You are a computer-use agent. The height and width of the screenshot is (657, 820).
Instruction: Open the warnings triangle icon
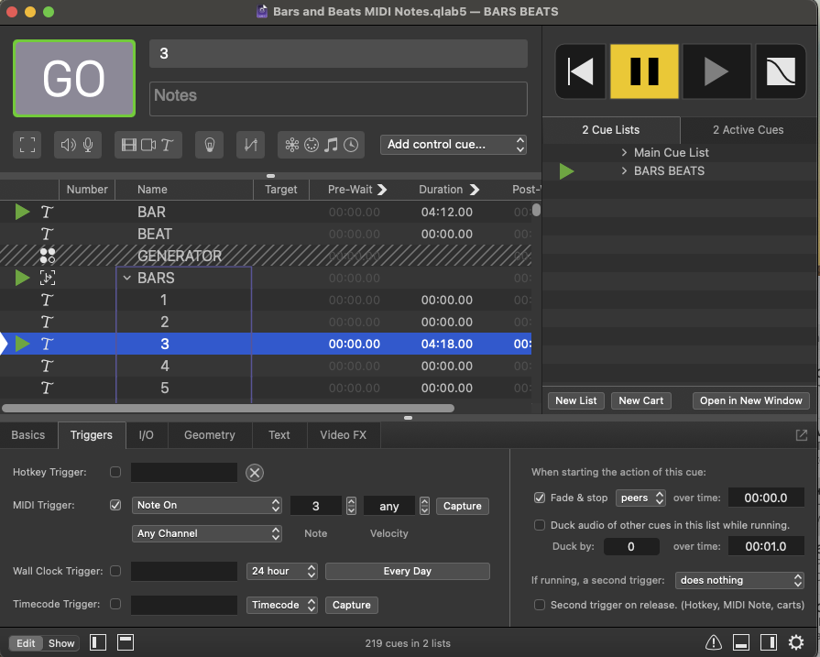coord(714,642)
